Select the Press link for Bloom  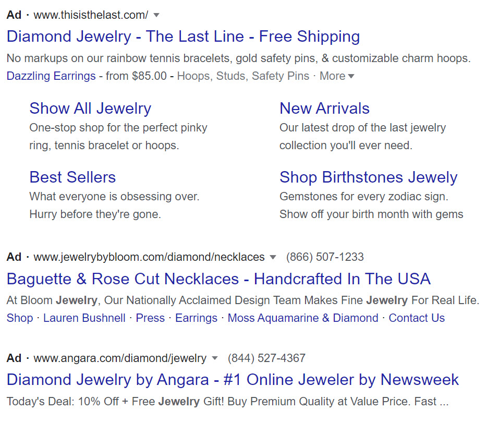[150, 318]
